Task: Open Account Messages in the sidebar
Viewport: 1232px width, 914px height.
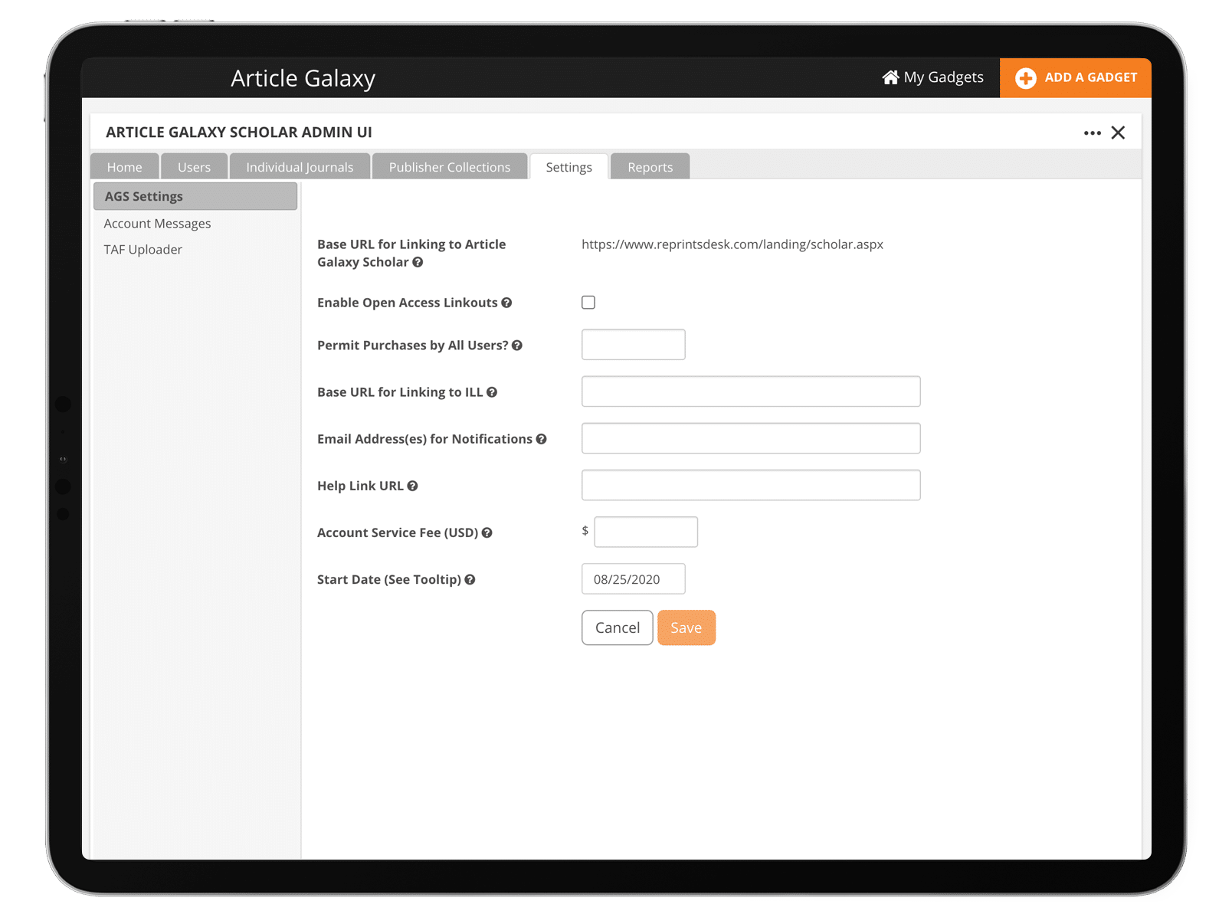Action: click(157, 224)
